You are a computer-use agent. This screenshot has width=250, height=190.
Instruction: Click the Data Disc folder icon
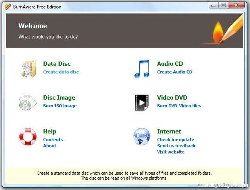click(29, 69)
